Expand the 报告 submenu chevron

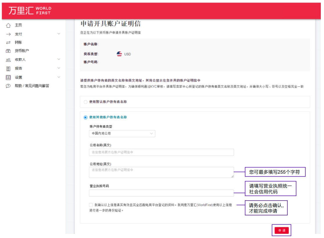(x=59, y=68)
